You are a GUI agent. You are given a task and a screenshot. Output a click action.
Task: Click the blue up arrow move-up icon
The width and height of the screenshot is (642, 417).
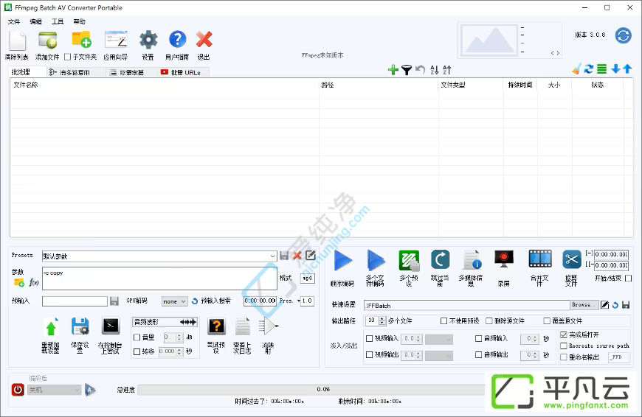click(x=627, y=69)
